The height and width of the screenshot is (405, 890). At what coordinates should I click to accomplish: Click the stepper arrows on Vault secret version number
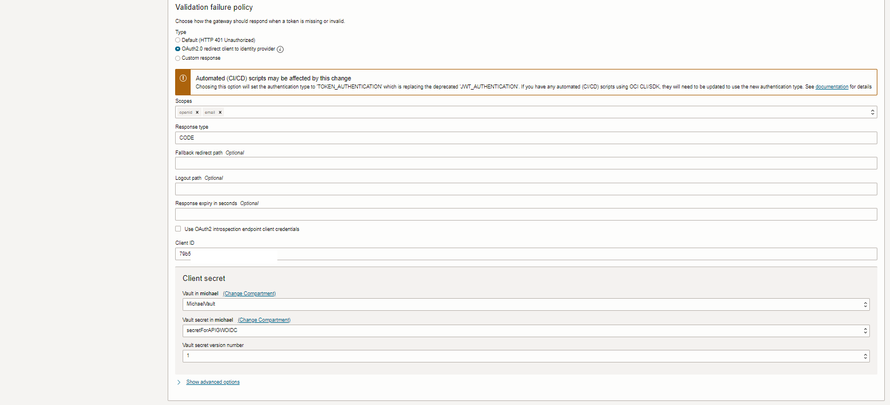point(865,356)
